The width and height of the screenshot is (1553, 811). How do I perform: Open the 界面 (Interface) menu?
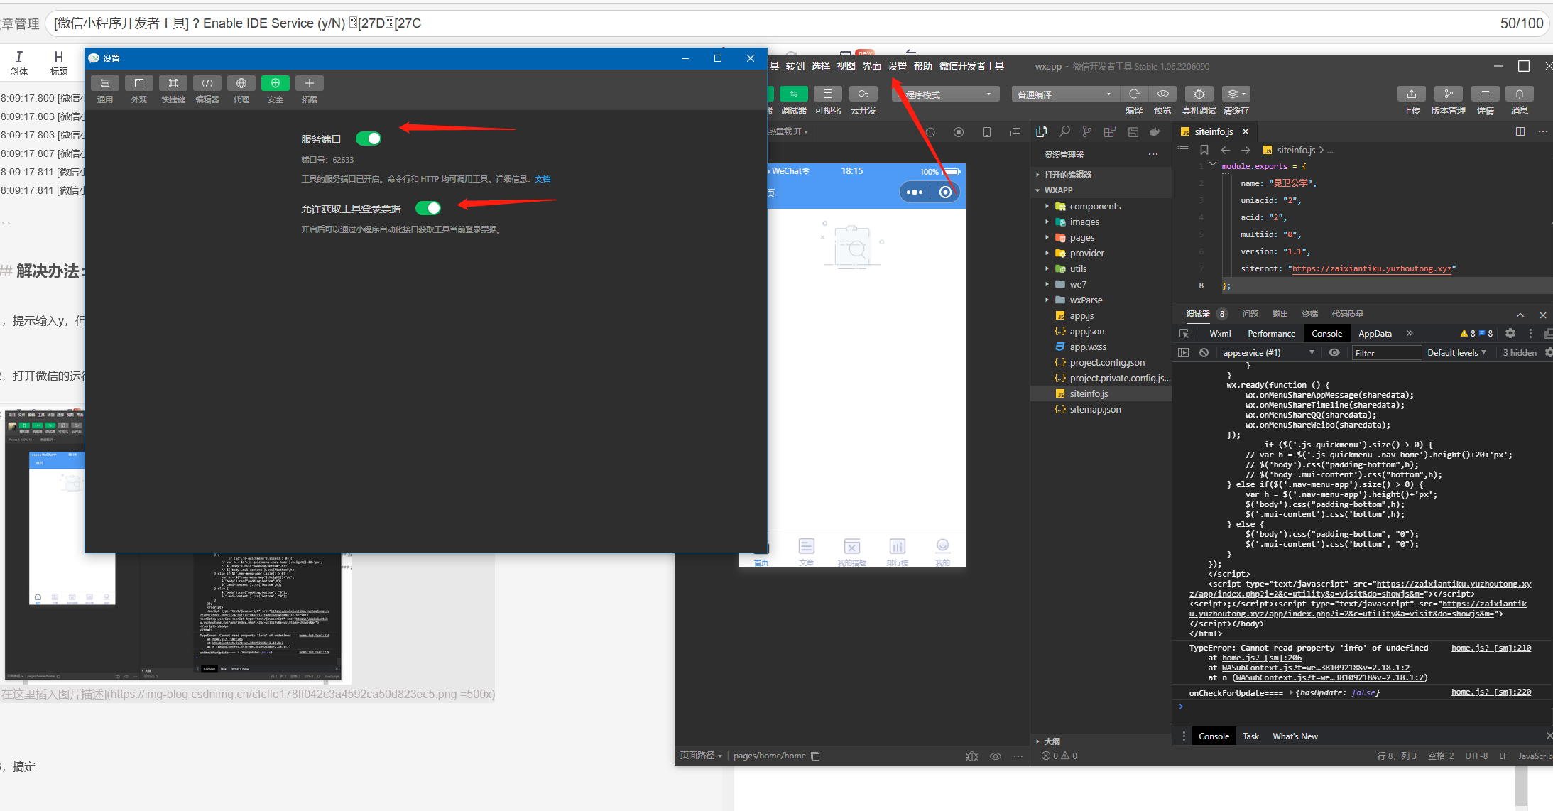pyautogui.click(x=872, y=66)
